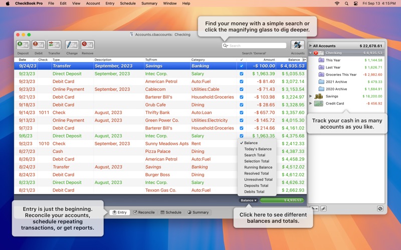Select the Texxon Gas Co. row

pos(160,190)
